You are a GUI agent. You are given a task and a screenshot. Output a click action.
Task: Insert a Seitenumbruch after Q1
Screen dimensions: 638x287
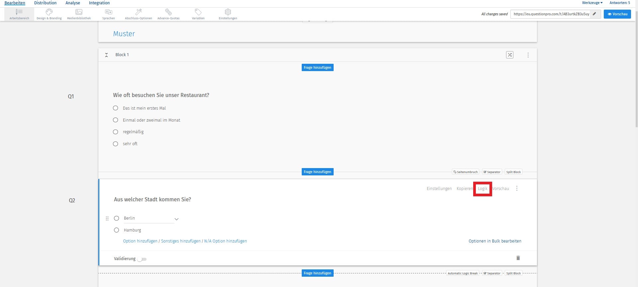point(466,172)
